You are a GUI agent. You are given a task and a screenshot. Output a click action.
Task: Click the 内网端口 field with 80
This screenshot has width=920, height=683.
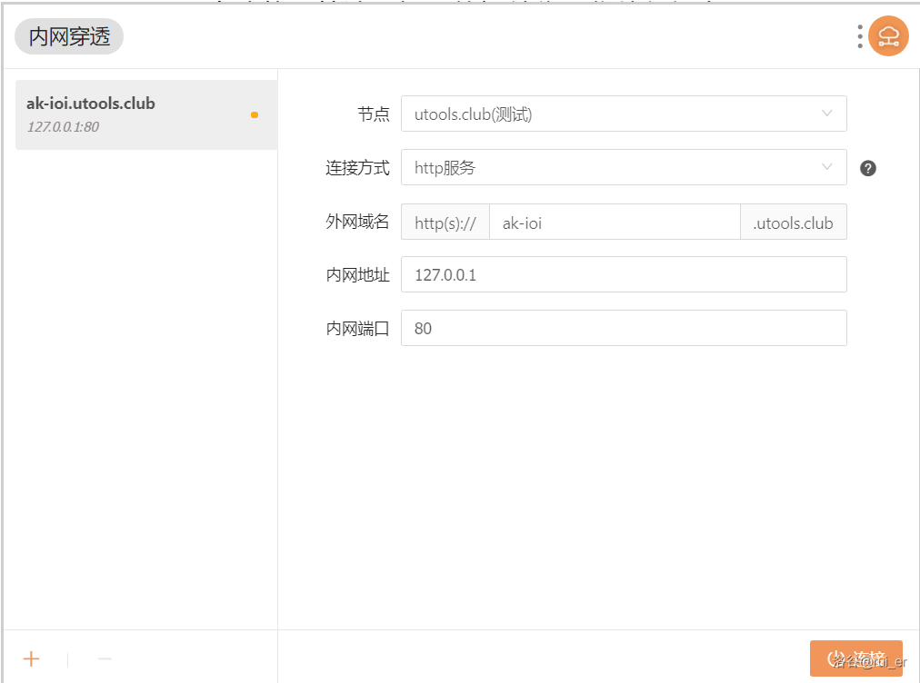(624, 329)
